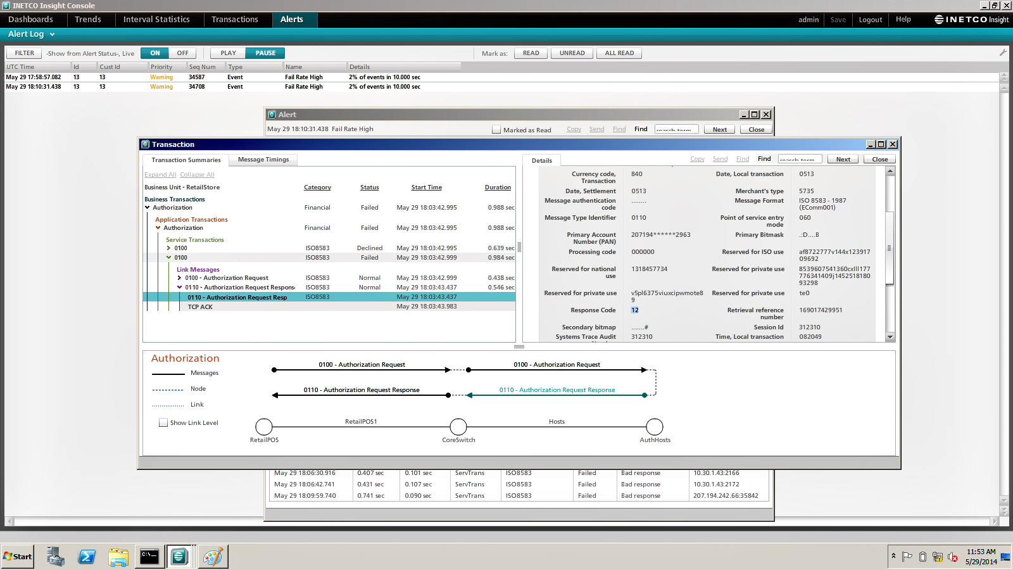Image resolution: width=1013 pixels, height=570 pixels.
Task: Select alert row with Seq Num 34587
Action: pos(501,77)
